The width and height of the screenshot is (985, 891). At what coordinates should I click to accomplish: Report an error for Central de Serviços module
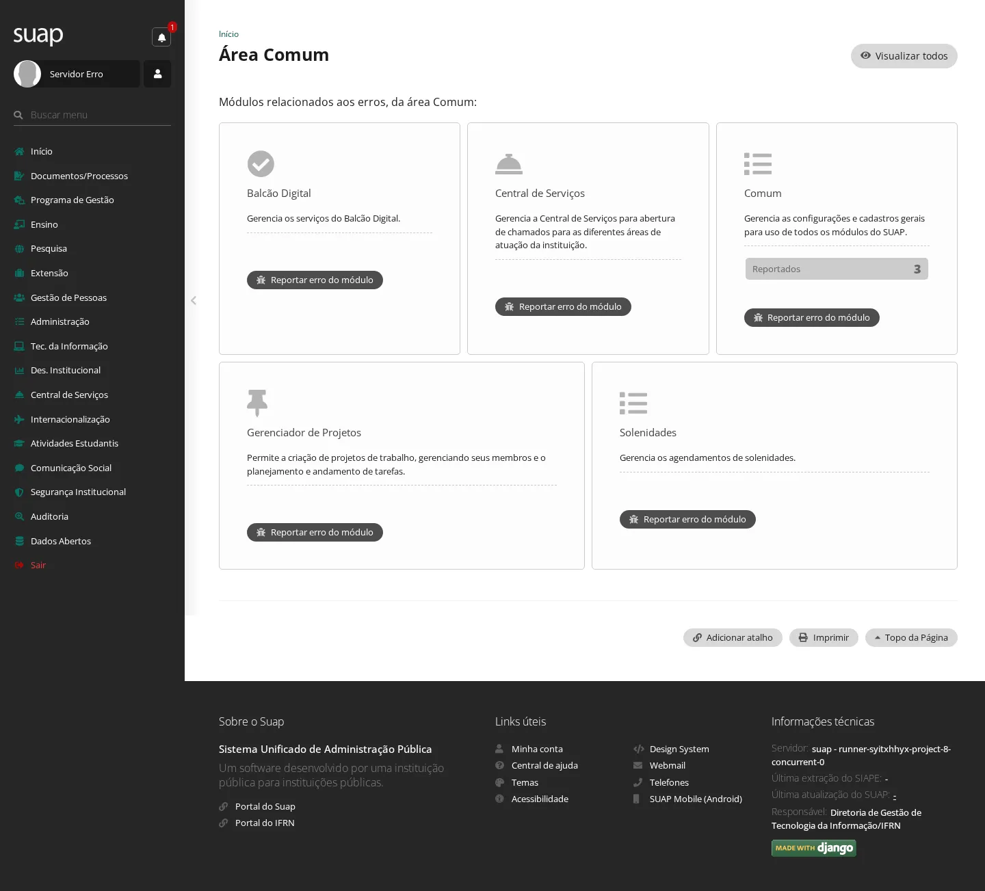[x=563, y=306]
